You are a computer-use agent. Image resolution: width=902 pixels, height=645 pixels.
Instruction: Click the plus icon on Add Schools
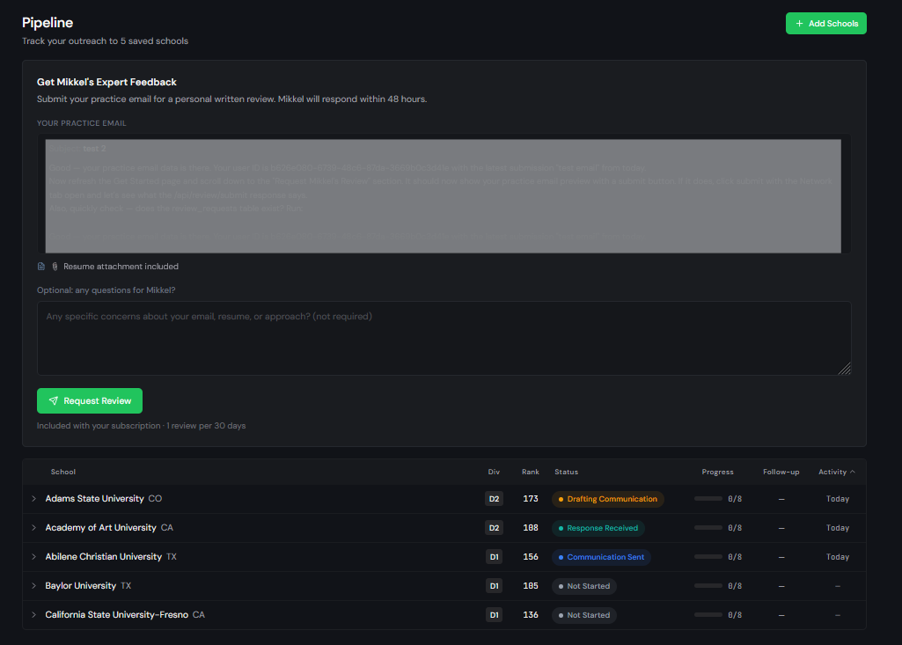[799, 24]
